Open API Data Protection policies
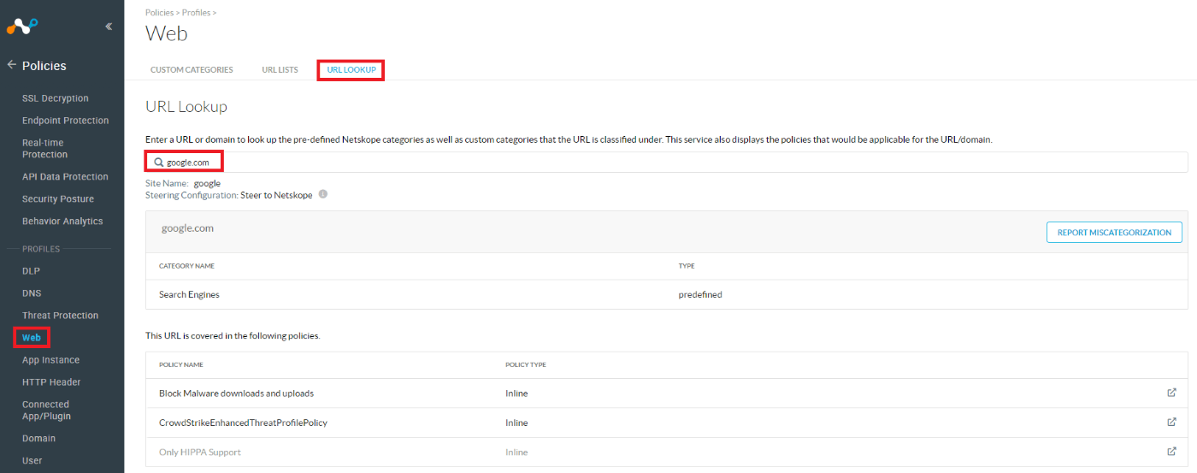1197x473 pixels. [x=65, y=177]
